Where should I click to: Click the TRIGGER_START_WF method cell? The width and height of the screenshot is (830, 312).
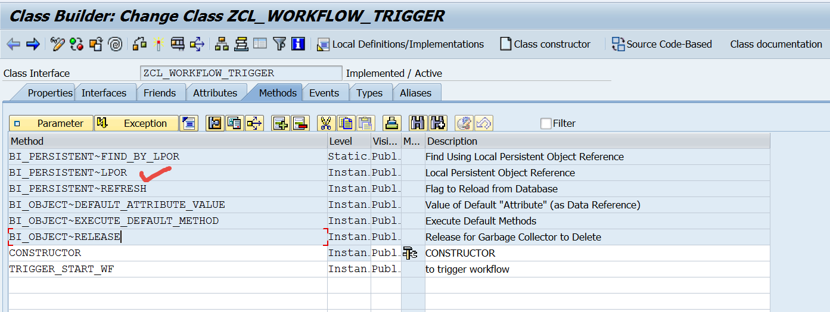[x=168, y=269]
